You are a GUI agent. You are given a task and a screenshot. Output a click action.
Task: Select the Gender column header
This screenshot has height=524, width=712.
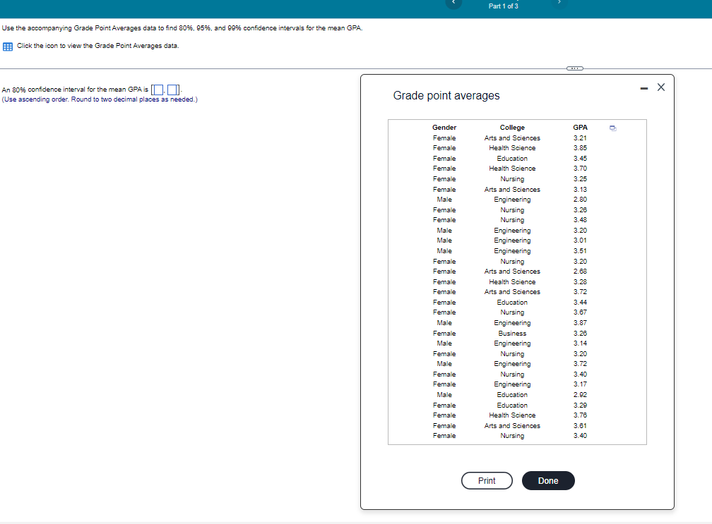pos(444,127)
